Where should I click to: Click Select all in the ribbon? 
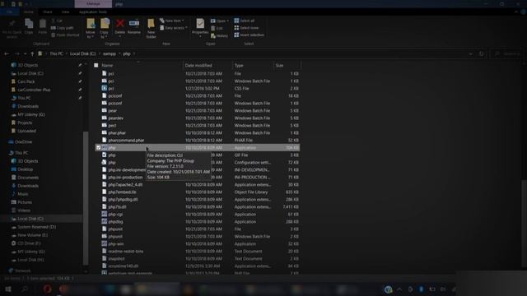pos(245,21)
